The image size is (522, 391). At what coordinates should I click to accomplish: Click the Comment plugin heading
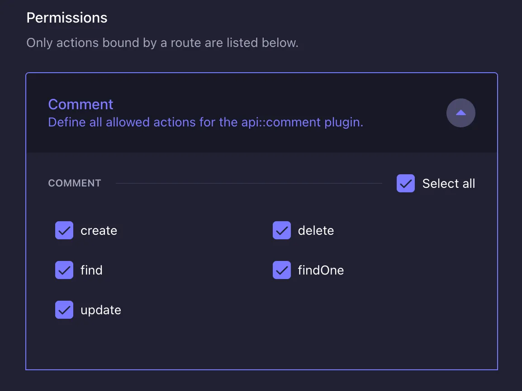tap(81, 104)
